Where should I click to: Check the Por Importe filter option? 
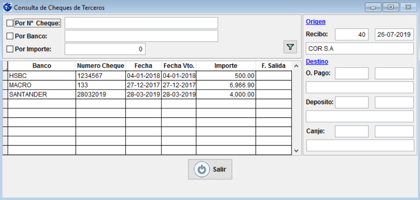pyautogui.click(x=10, y=49)
